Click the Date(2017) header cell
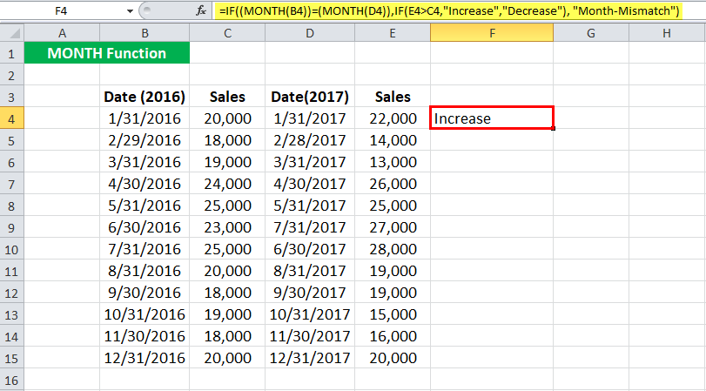 [x=310, y=97]
